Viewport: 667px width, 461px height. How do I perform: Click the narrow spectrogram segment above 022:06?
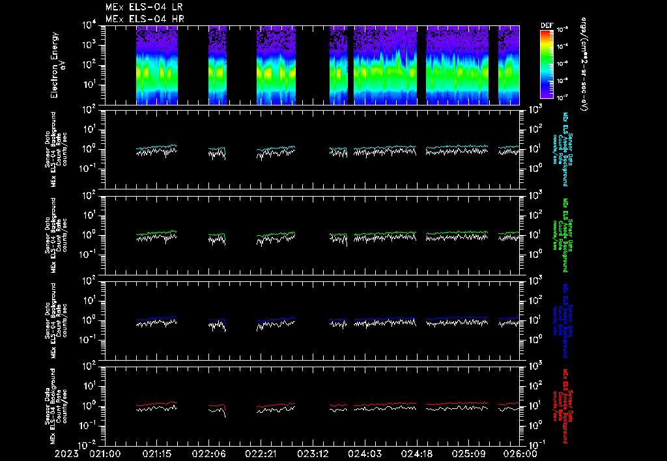218,65
